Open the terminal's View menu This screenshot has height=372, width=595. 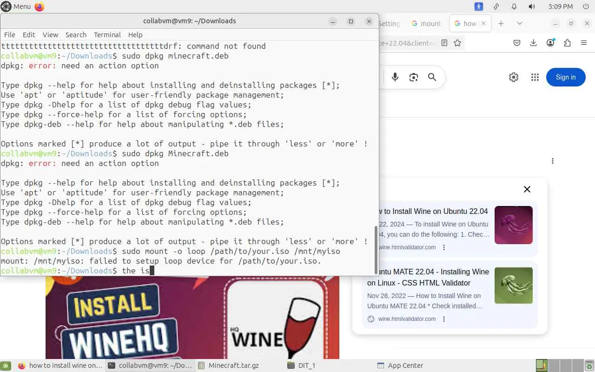[x=50, y=35]
